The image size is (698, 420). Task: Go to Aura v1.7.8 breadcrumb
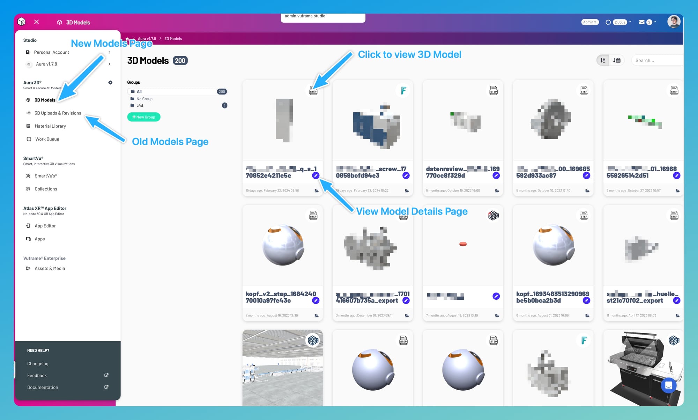(x=147, y=39)
